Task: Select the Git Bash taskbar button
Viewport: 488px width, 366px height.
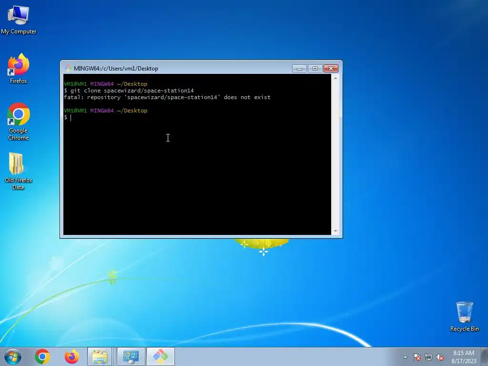Action: pos(160,356)
